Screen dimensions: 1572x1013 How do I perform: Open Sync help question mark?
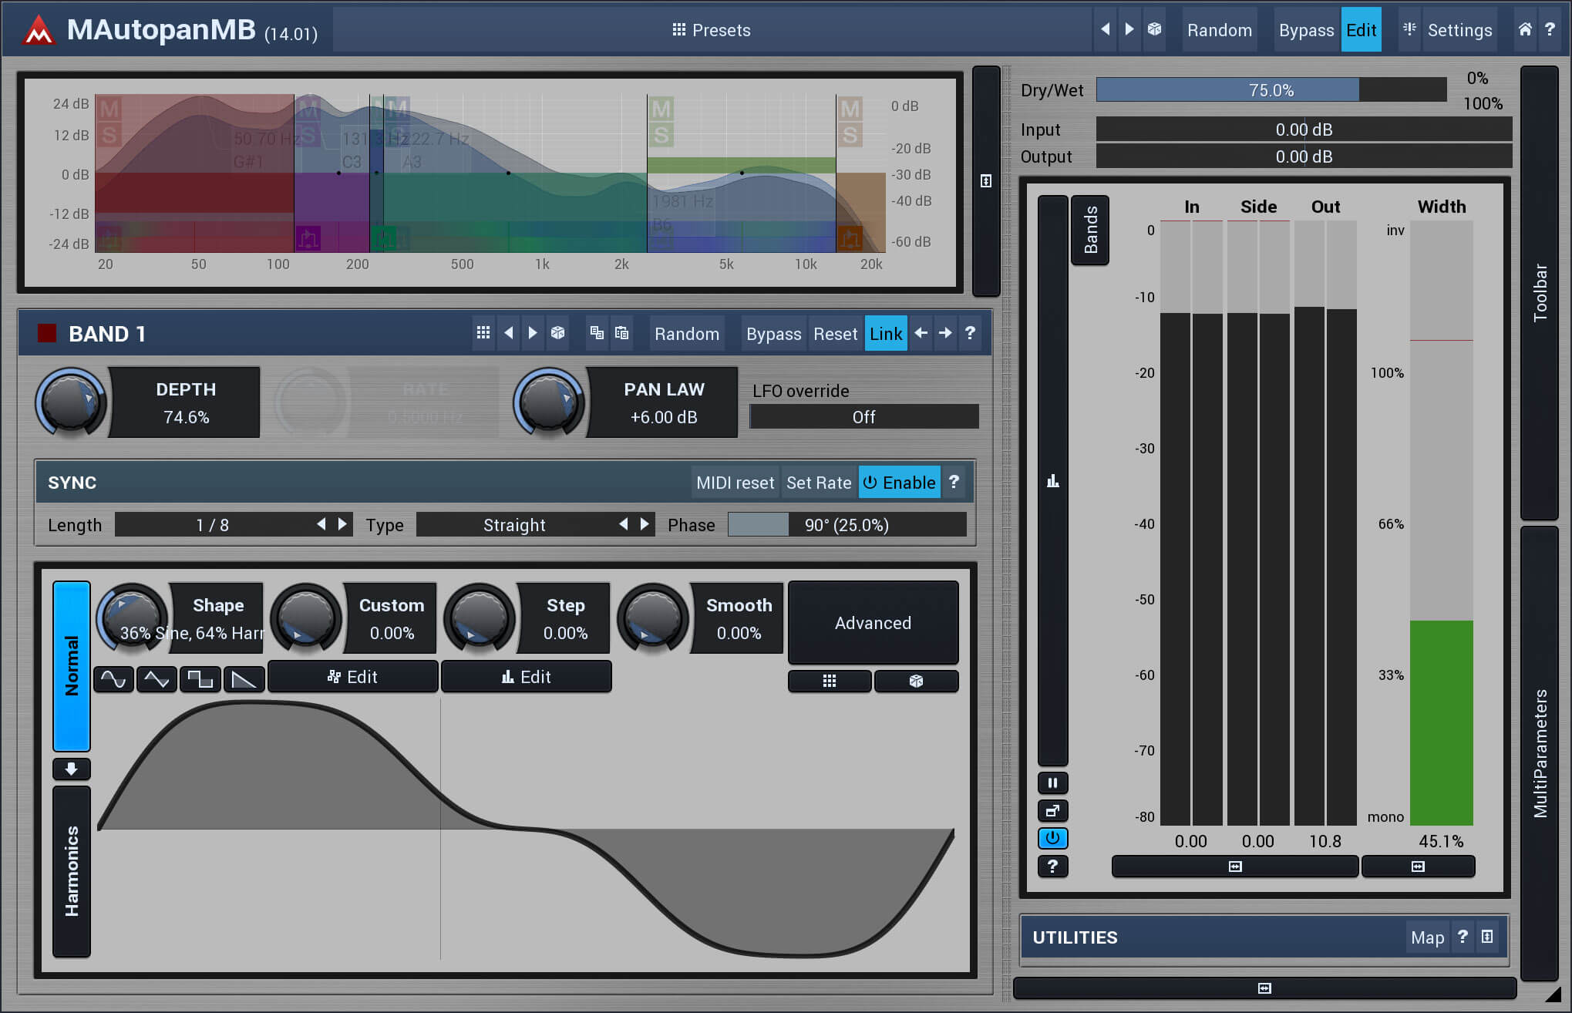954,482
